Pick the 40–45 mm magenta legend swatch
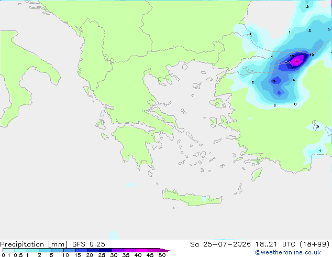This screenshot has height=257, width=332. 142,250
